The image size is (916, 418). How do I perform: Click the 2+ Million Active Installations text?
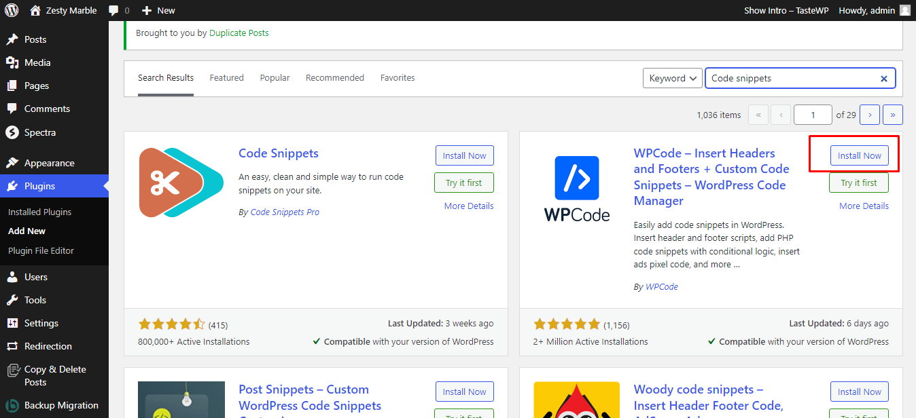point(591,341)
